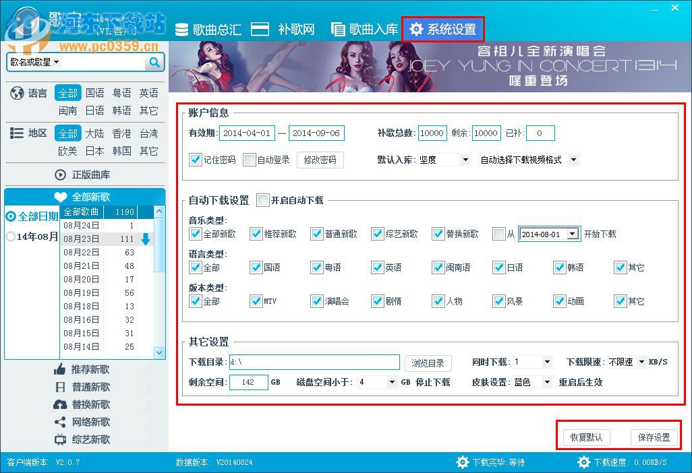The image size is (692, 473).
Task: Click the 恢复默认 button
Action: click(x=585, y=437)
